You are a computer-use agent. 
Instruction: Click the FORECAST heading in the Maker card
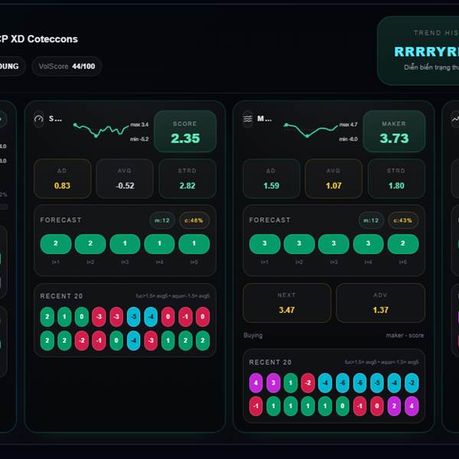coord(269,220)
